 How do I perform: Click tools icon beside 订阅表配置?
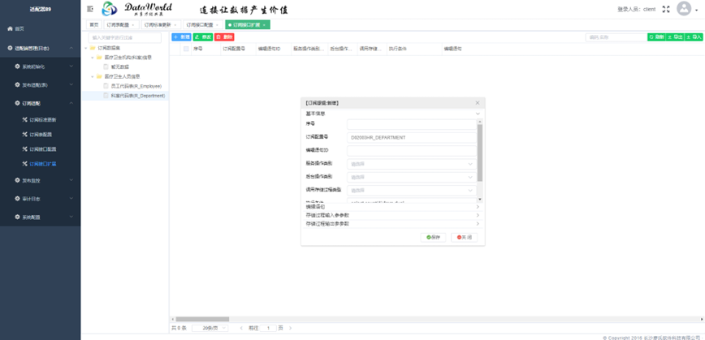point(25,134)
